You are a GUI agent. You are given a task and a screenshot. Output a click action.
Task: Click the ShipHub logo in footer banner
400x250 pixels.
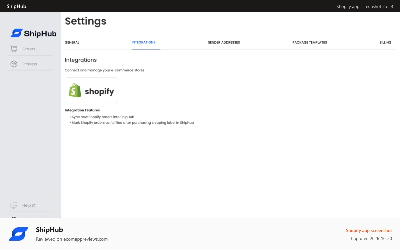click(x=19, y=234)
